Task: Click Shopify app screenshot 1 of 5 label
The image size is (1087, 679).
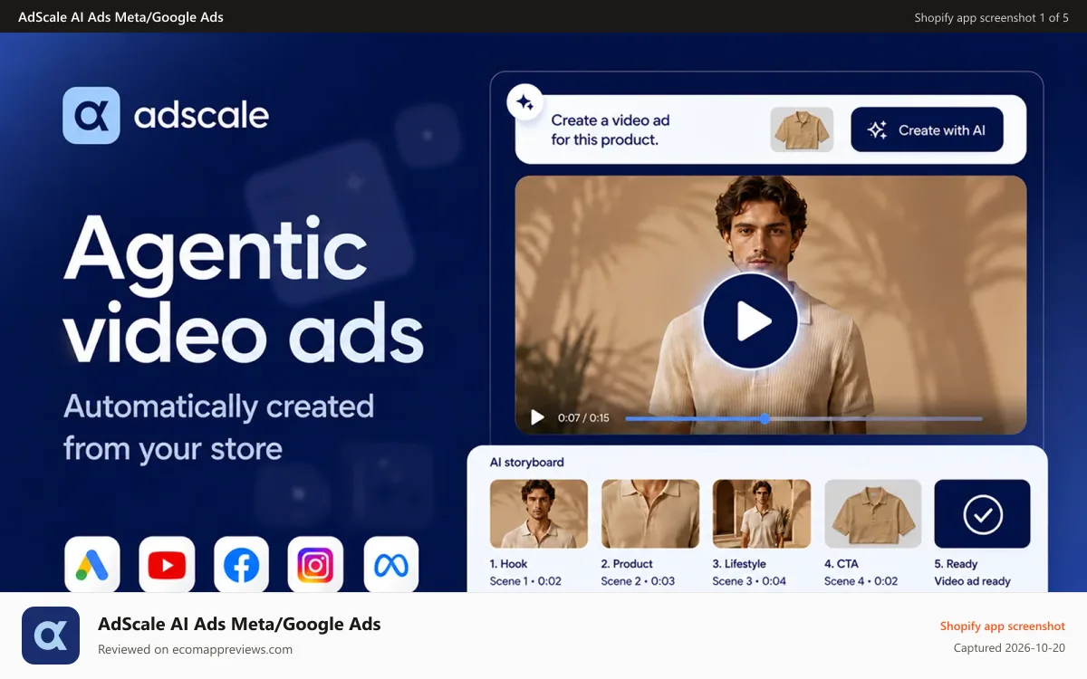Action: (992, 17)
